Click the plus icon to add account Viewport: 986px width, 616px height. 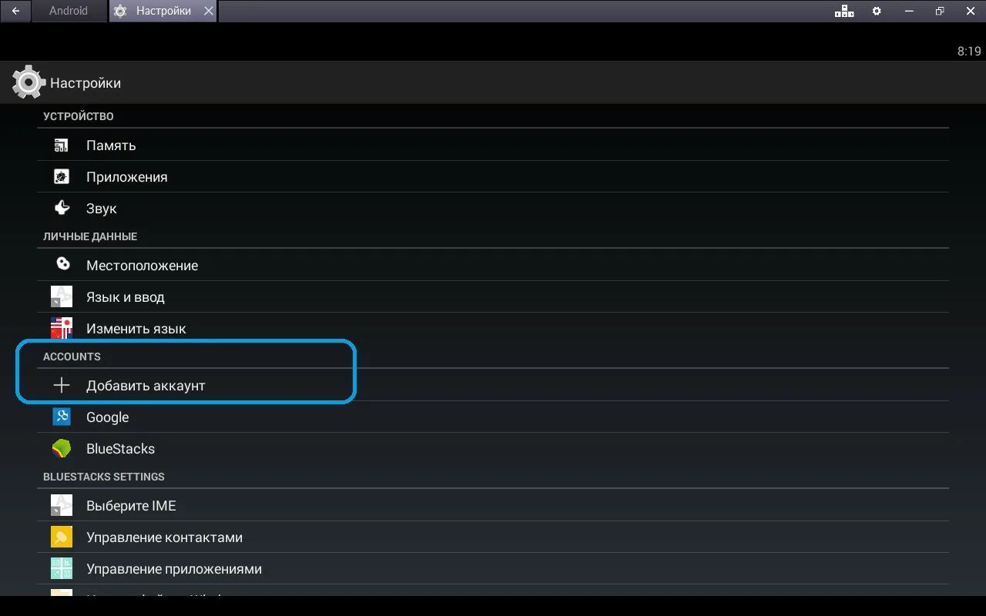click(62, 385)
